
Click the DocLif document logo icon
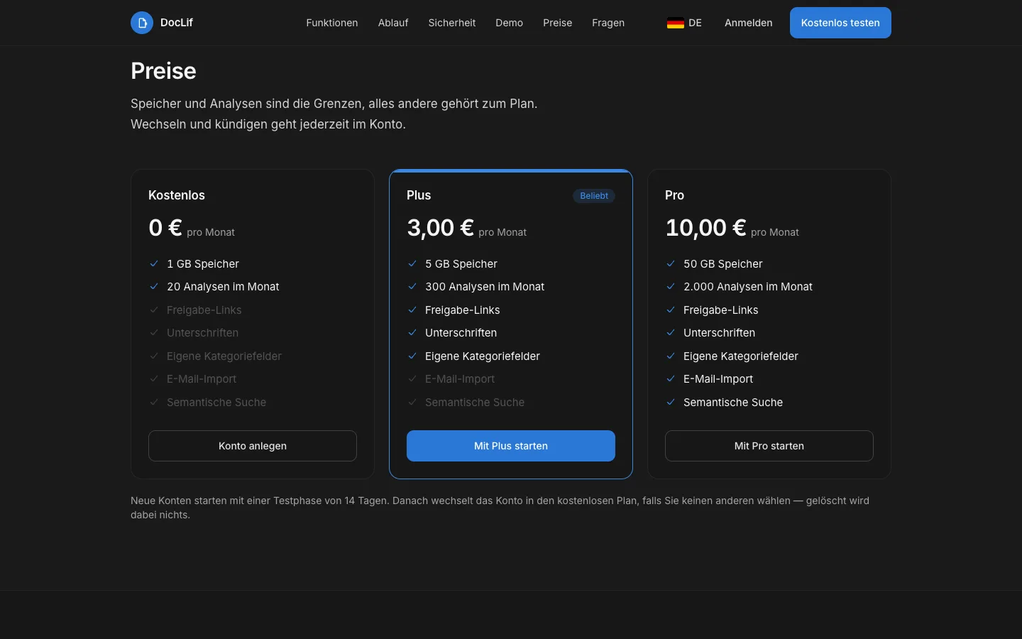[x=142, y=23]
